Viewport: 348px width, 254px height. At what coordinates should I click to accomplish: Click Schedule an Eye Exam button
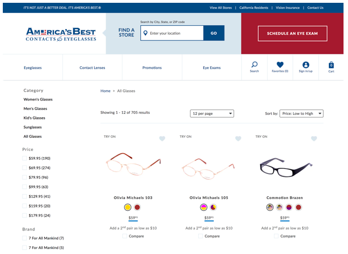[292, 34]
